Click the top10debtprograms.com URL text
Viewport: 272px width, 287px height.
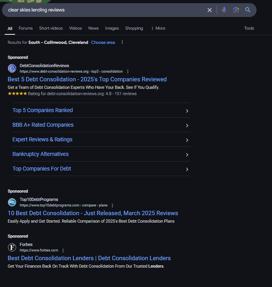point(64,205)
